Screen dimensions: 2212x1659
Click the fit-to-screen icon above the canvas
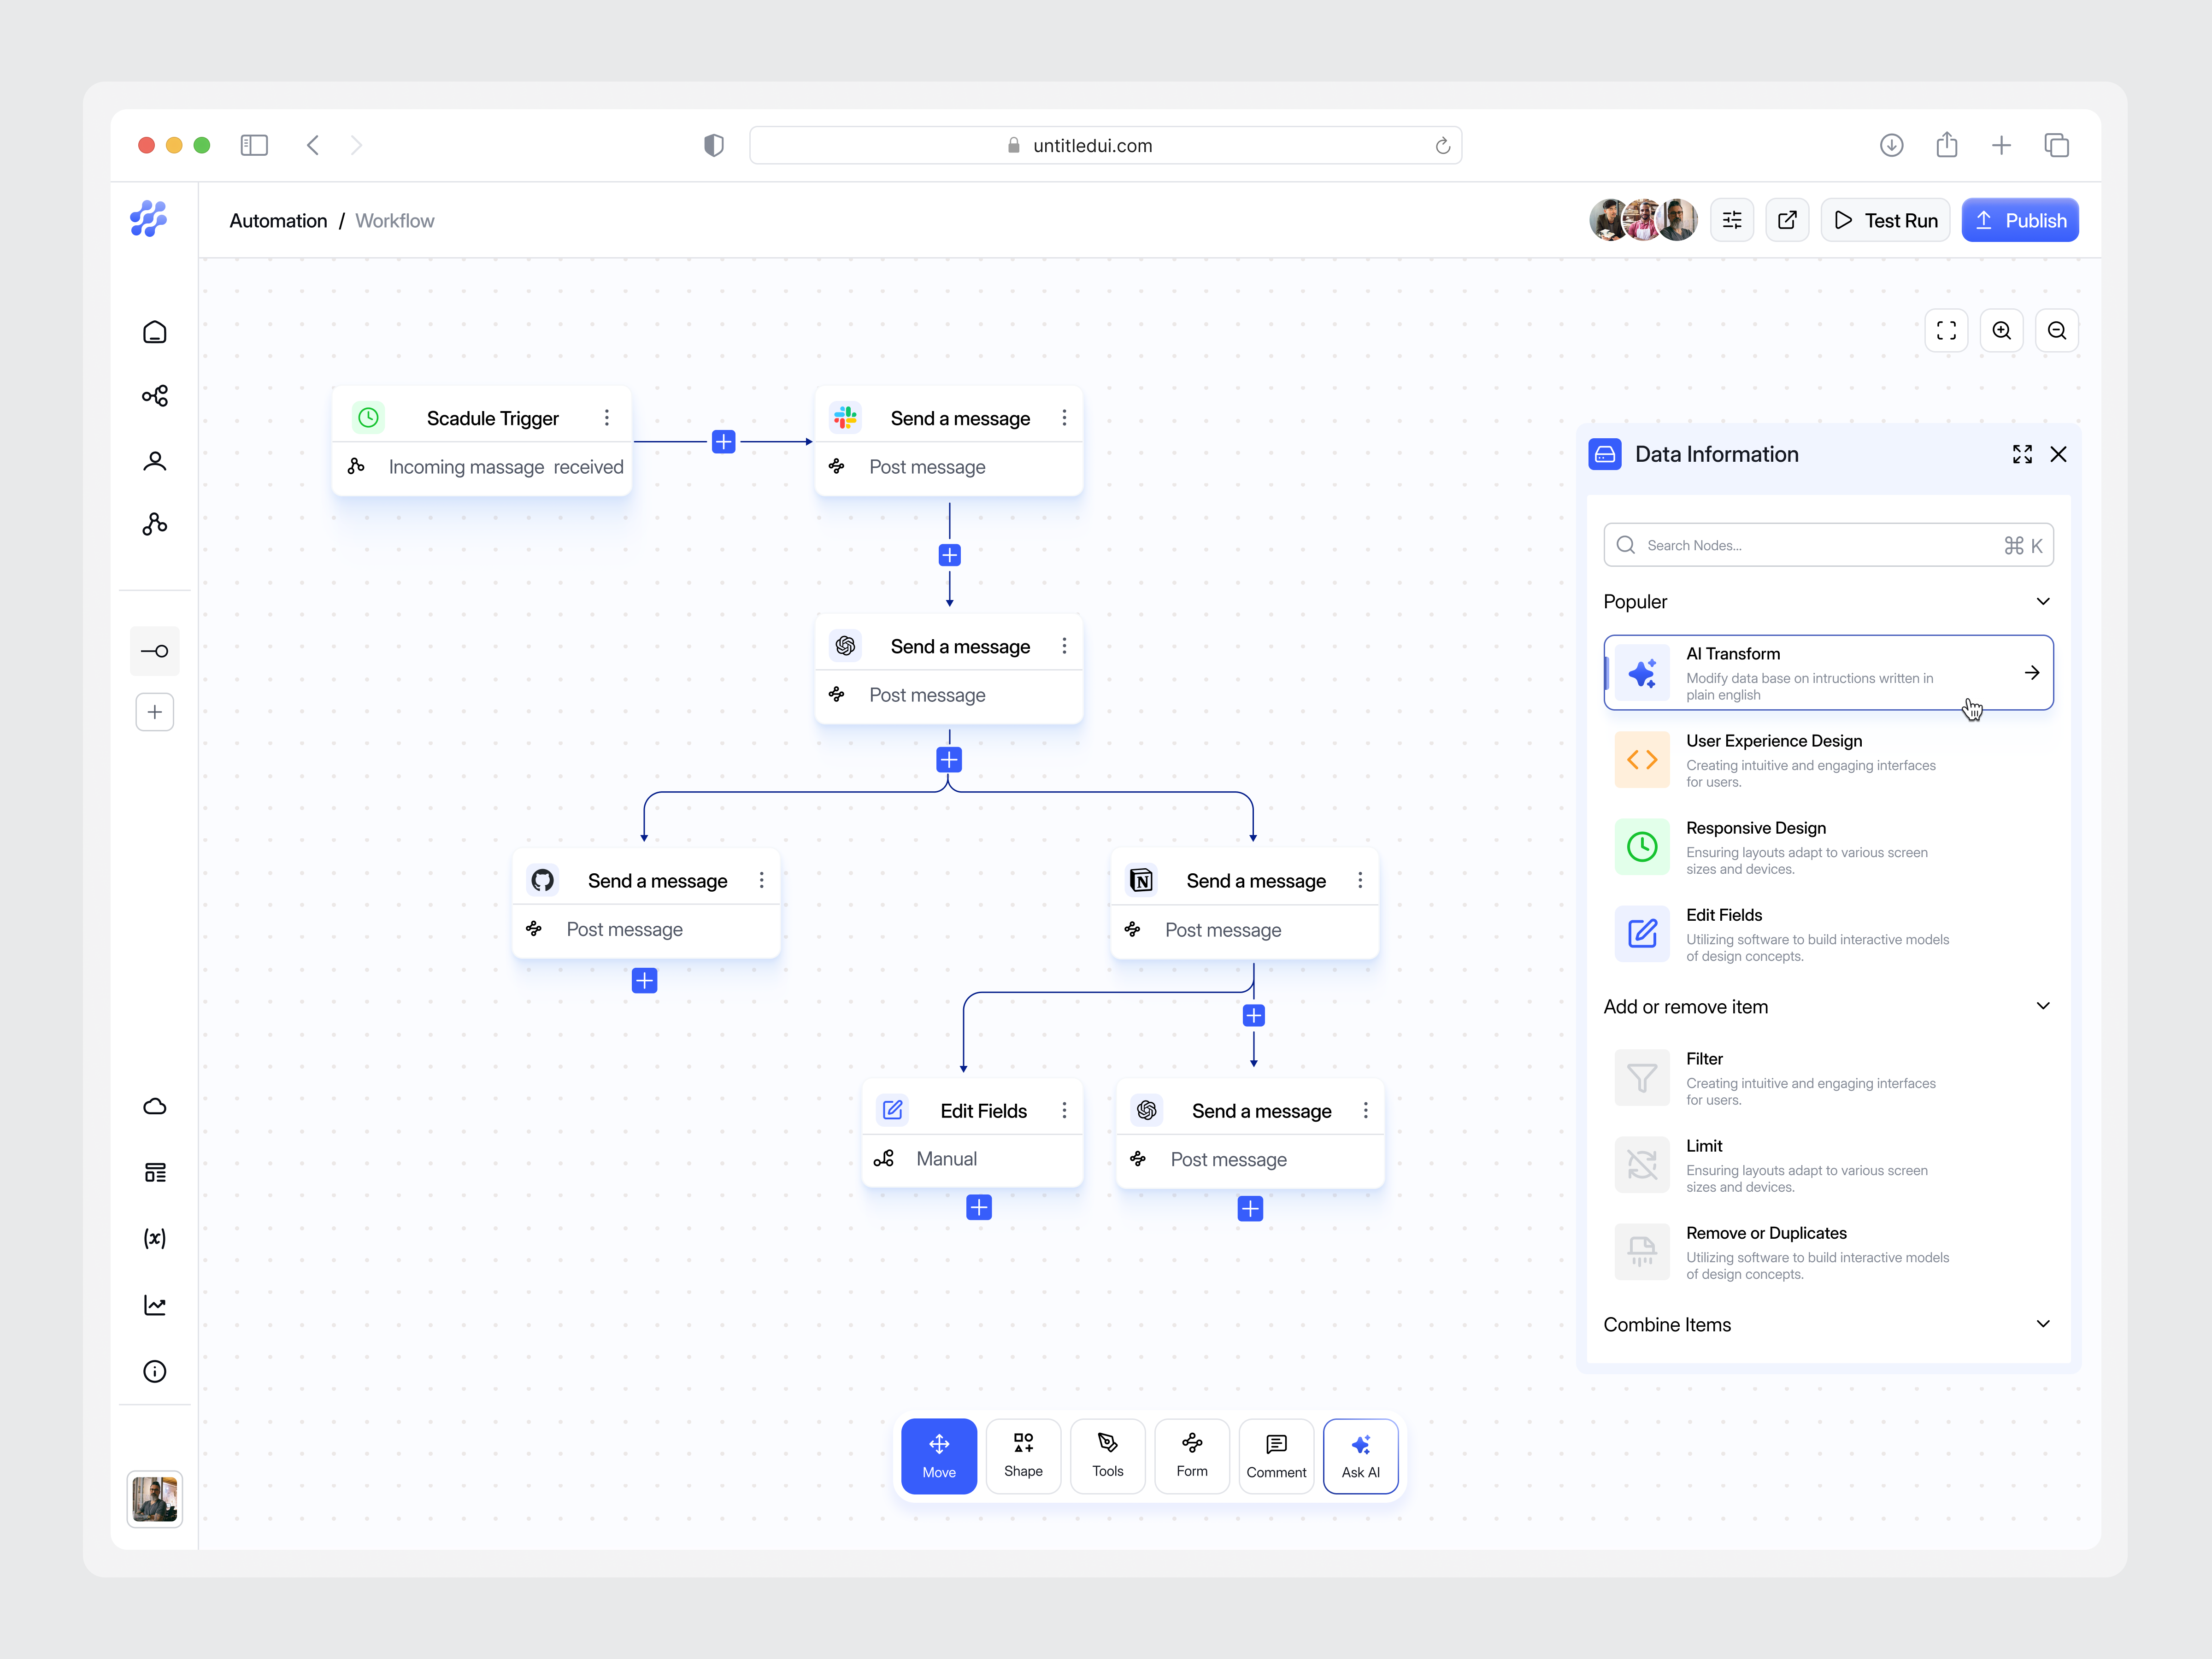pos(1946,330)
